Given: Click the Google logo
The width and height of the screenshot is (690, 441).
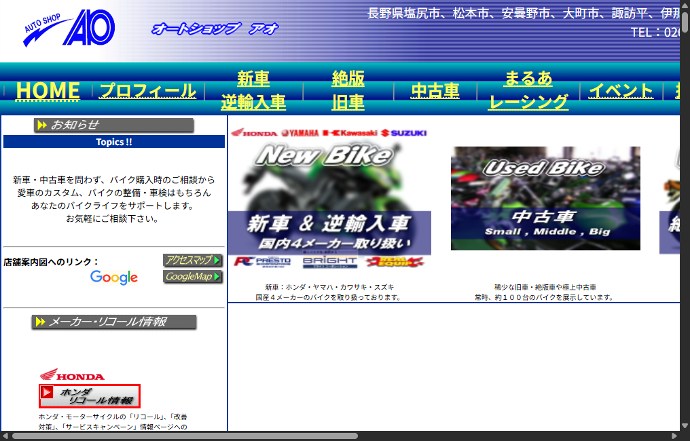Looking at the screenshot, I should coord(114,277).
